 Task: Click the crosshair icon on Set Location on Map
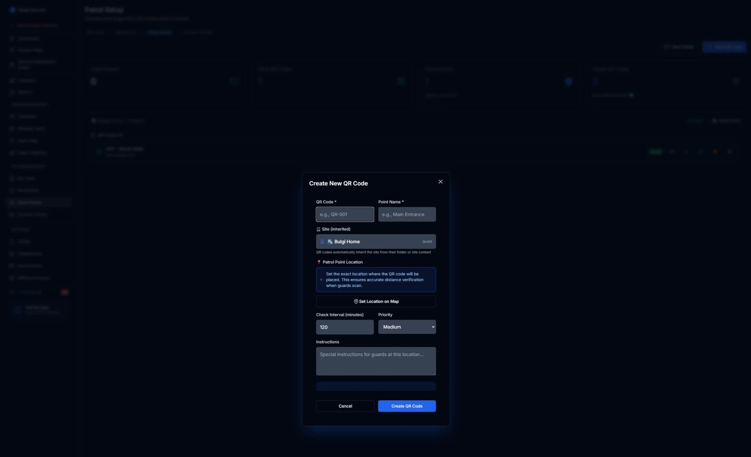356,301
